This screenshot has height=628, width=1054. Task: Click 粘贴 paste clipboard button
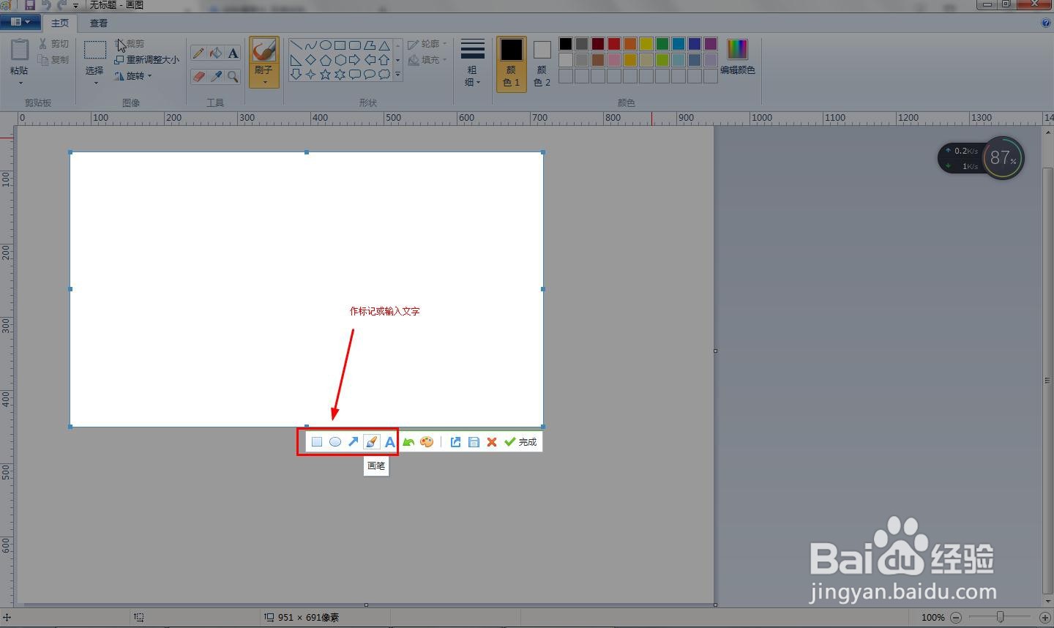coord(20,57)
